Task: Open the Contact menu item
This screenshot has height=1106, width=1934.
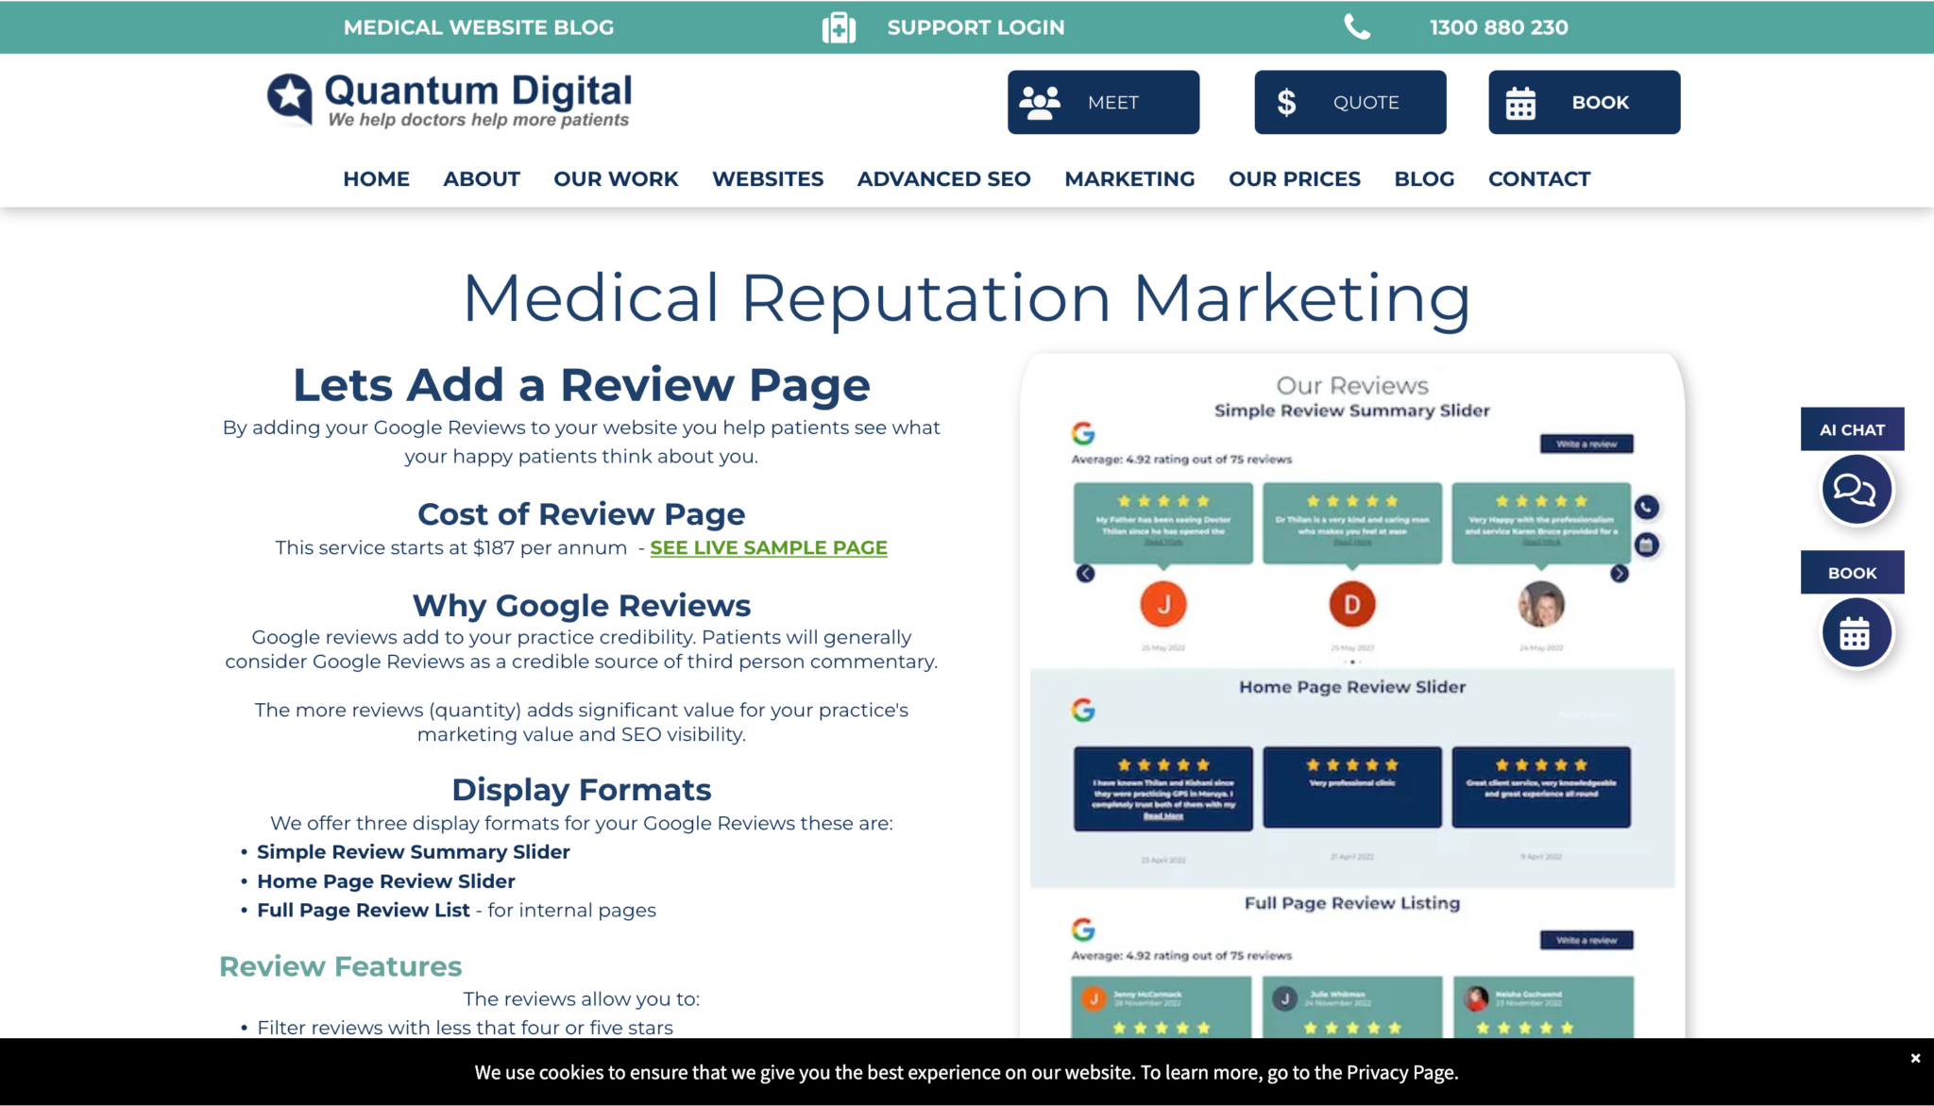Action: point(1538,178)
